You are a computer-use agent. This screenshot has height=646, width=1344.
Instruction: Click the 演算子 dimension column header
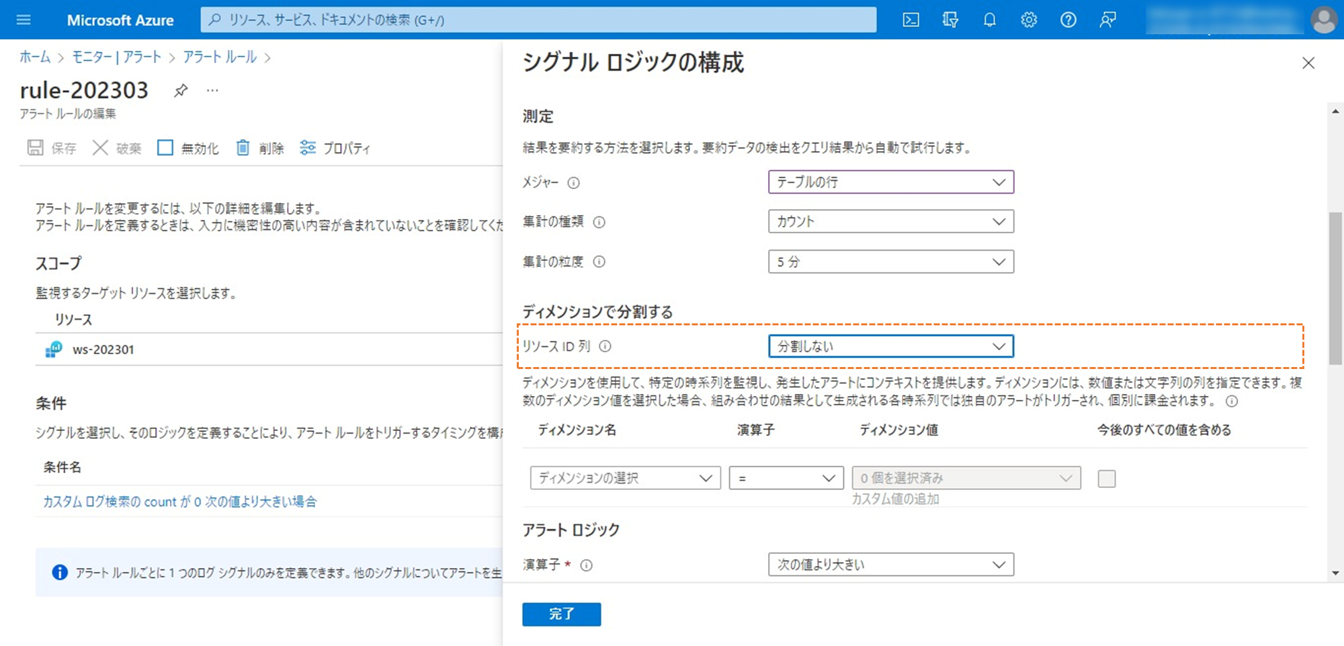[755, 430]
